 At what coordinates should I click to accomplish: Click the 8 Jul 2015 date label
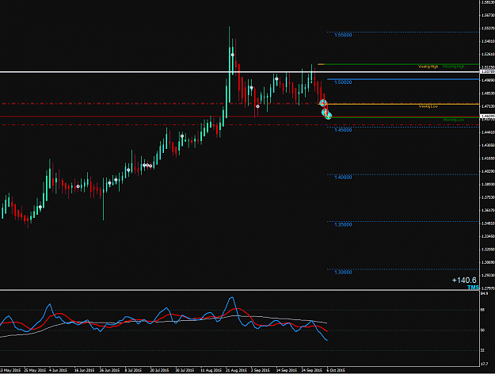pyautogui.click(x=133, y=370)
